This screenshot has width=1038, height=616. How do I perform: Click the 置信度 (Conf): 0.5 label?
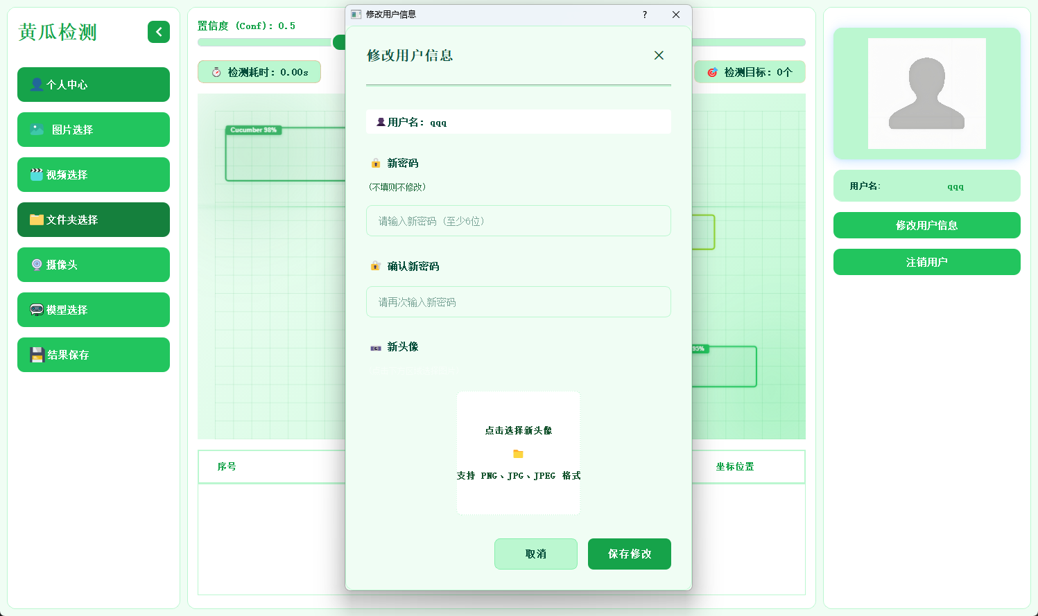pos(247,26)
